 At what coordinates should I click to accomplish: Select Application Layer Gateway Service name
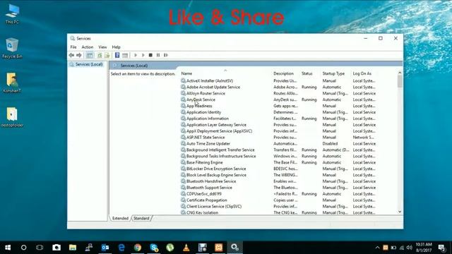(216, 125)
